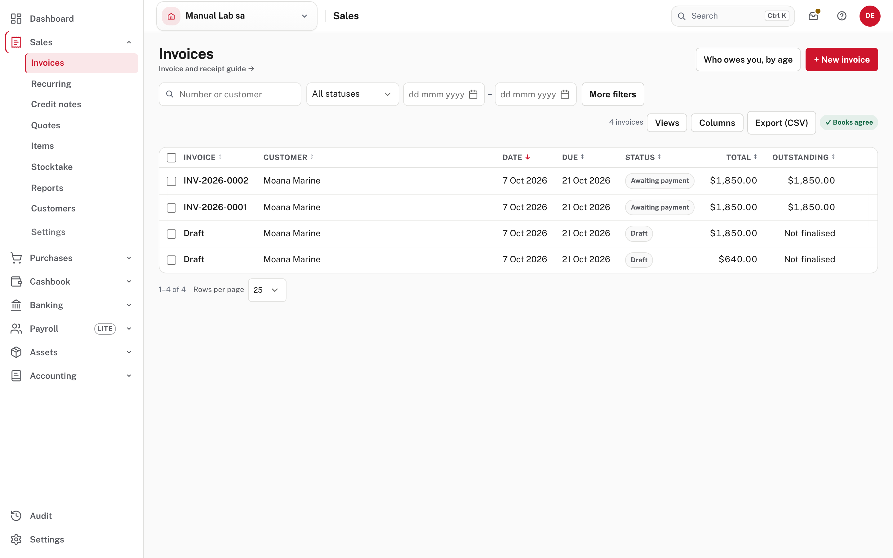This screenshot has width=893, height=558.
Task: Click the DE user avatar
Action: (x=870, y=16)
